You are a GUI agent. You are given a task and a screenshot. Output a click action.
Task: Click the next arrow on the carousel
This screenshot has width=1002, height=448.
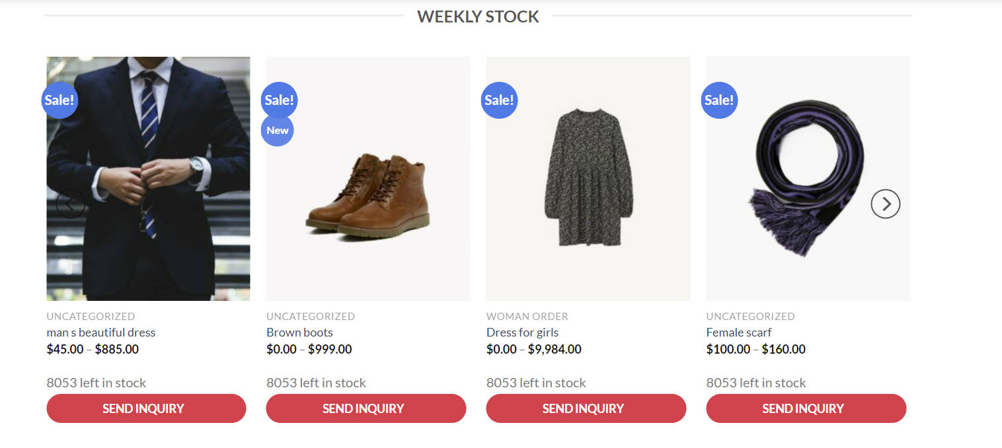coord(886,204)
